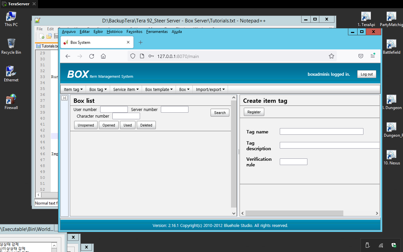Click the Create item tag horizontal scrollbar
Image resolution: width=403 pixels, height=252 pixels.
(x=294, y=213)
